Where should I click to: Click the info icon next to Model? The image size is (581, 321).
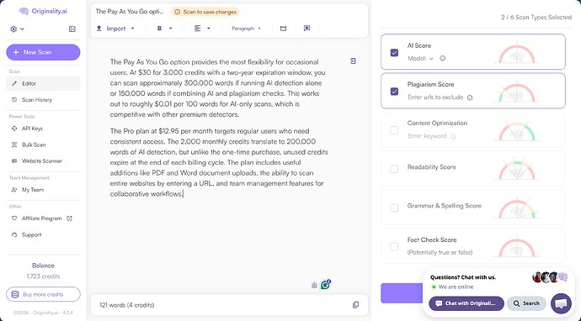[x=442, y=59]
